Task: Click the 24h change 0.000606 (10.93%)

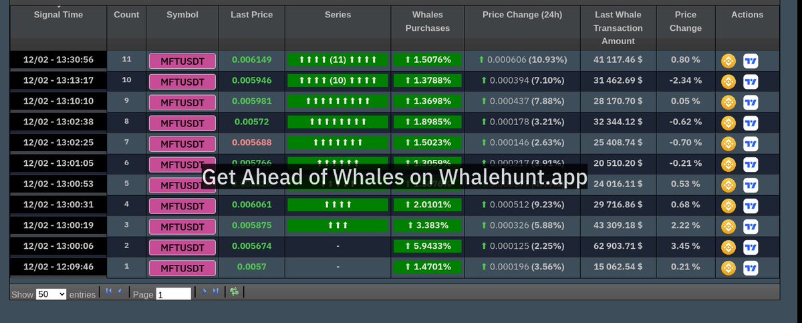Action: click(x=523, y=60)
